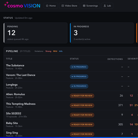Click strong severity count 51
The height and width of the screenshot is (138, 138).
pos(131,105)
